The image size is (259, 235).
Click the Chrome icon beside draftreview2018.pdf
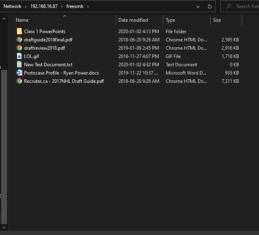[x=19, y=48]
